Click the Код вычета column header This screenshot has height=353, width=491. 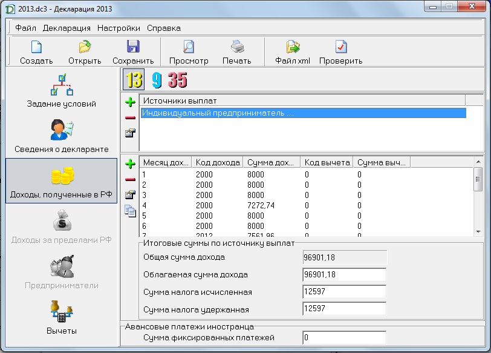pyautogui.click(x=327, y=162)
